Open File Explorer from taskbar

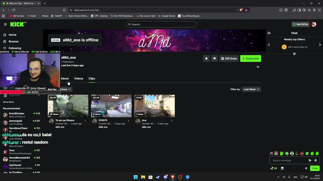click(x=143, y=177)
